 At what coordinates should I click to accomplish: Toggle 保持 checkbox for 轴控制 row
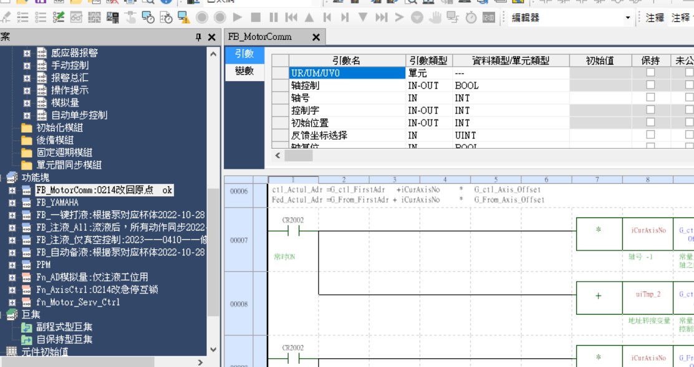(x=650, y=85)
